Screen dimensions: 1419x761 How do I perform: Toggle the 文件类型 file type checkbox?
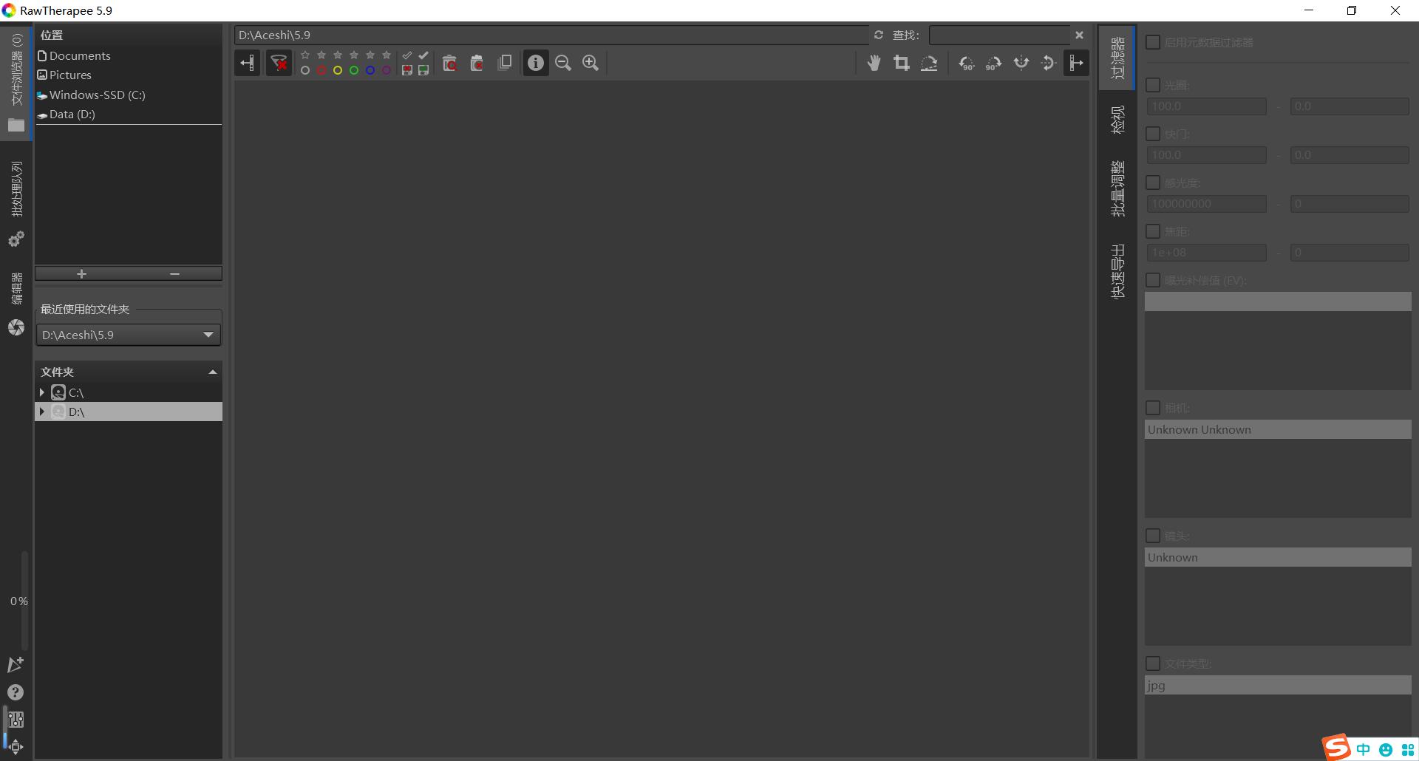point(1152,663)
